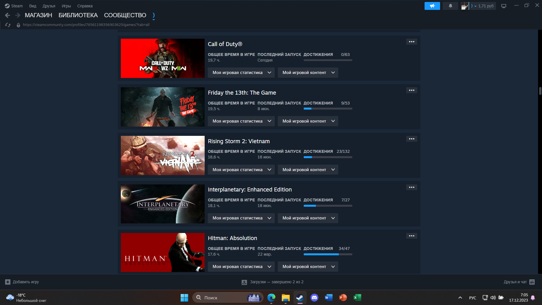
Task: Expand game statistics for Call of Duty
Action: [241, 73]
